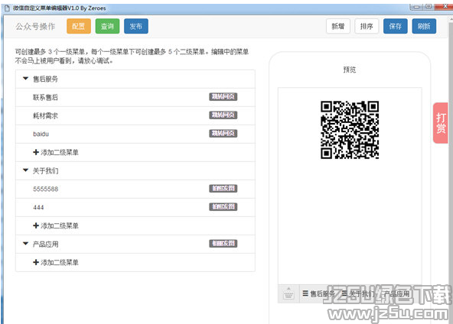Click the green 查询 button

click(107, 26)
